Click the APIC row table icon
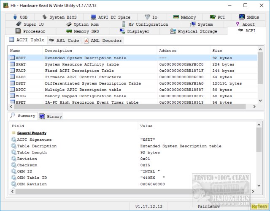This screenshot has height=211, width=270. (x=12, y=90)
